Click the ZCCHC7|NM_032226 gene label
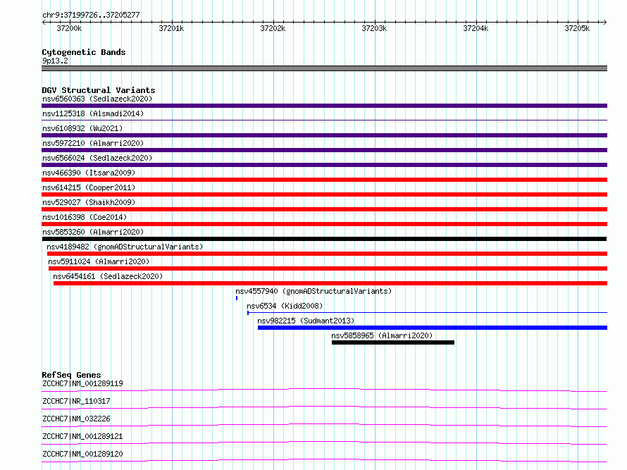627x470 pixels. click(76, 419)
